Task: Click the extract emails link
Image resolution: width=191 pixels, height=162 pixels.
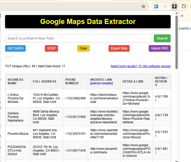Action: click(x=101, y=83)
